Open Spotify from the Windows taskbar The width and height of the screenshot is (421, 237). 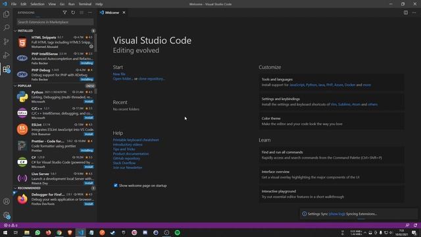point(177,232)
